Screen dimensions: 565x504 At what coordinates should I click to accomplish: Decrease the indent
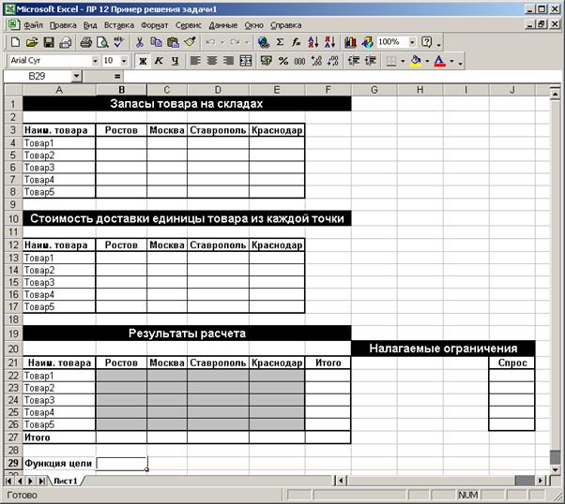tap(354, 61)
